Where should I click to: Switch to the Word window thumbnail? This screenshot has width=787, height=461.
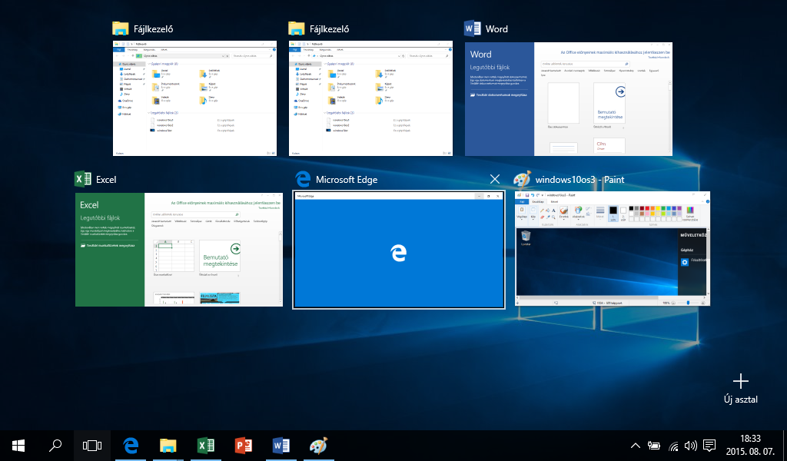coord(568,99)
